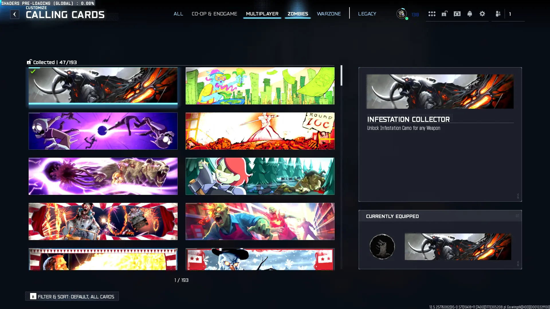Screen dimensions: 550x309
Task: Open the six-dot grid menu icon
Action: point(432,14)
